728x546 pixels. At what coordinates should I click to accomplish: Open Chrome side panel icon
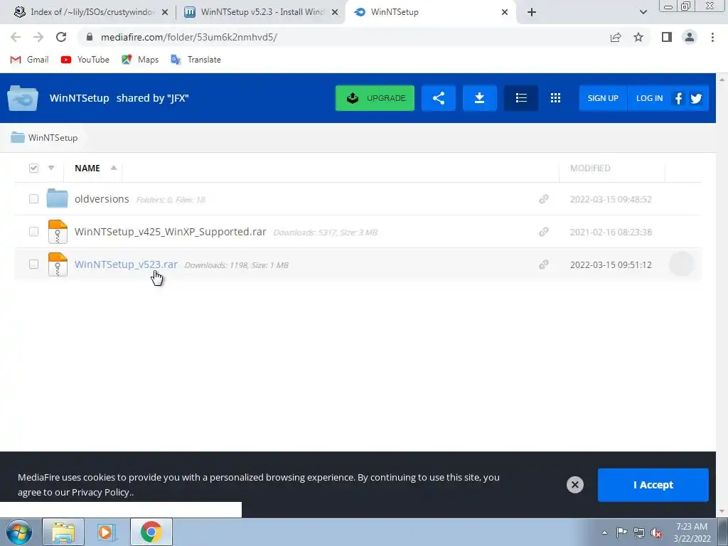pos(667,37)
